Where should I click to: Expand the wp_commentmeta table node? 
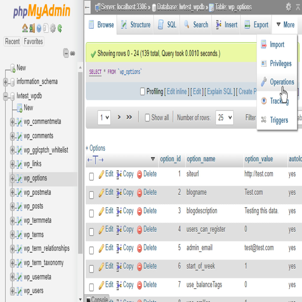tap(12, 122)
